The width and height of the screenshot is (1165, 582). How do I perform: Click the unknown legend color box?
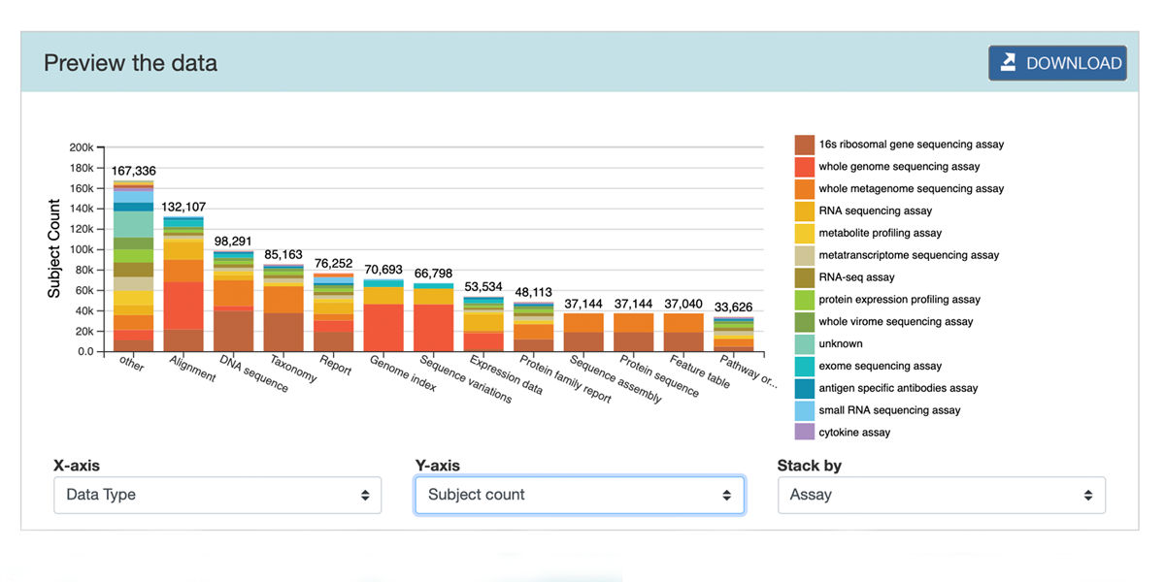804,343
